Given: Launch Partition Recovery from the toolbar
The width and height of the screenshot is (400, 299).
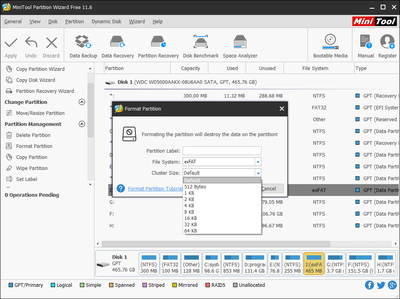Looking at the screenshot, I should click(158, 44).
